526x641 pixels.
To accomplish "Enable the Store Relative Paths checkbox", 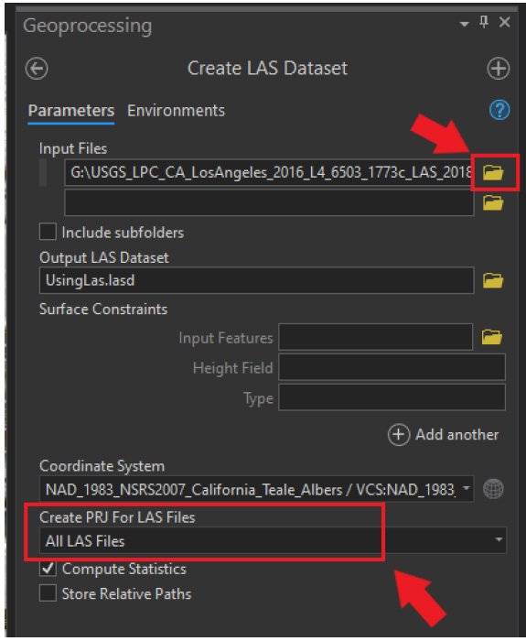I will click(x=48, y=593).
